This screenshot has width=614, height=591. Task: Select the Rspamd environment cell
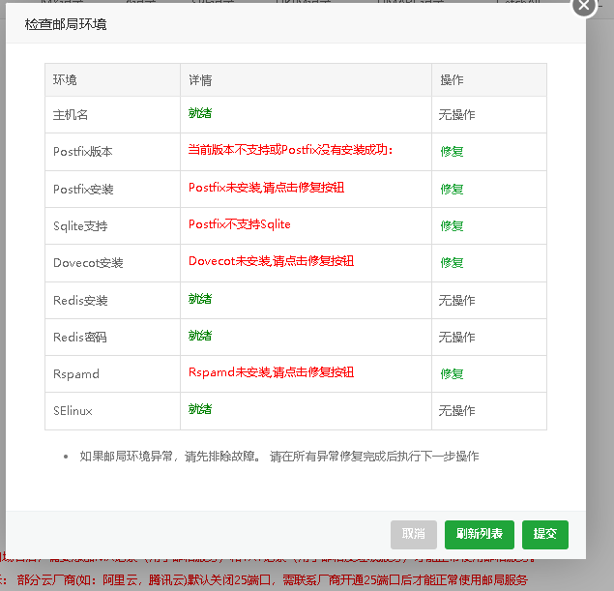click(x=113, y=374)
